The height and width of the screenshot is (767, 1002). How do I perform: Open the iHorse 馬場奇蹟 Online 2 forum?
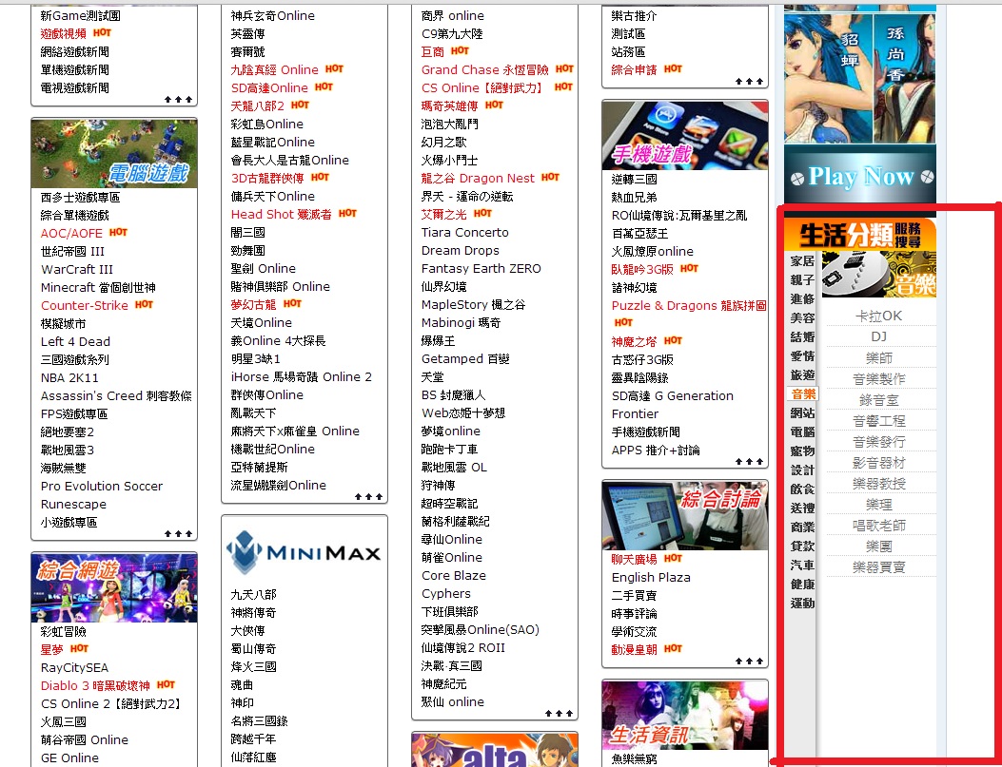[x=302, y=377]
